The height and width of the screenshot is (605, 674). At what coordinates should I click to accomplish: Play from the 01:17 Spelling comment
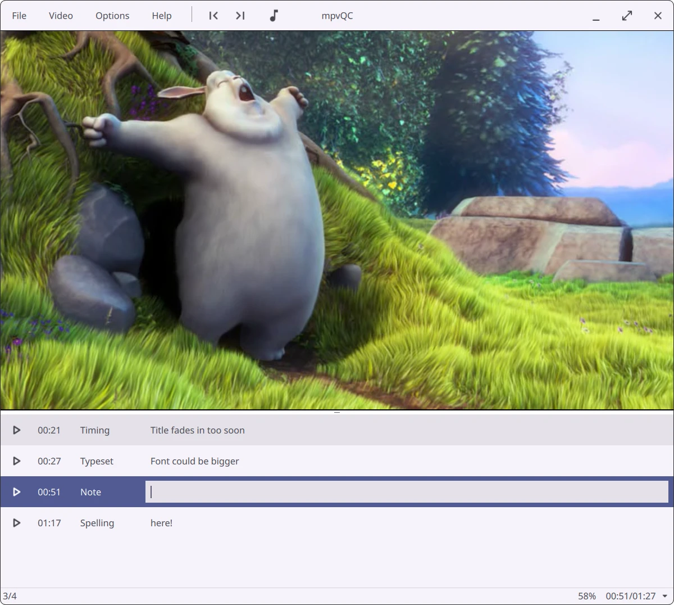[17, 523]
